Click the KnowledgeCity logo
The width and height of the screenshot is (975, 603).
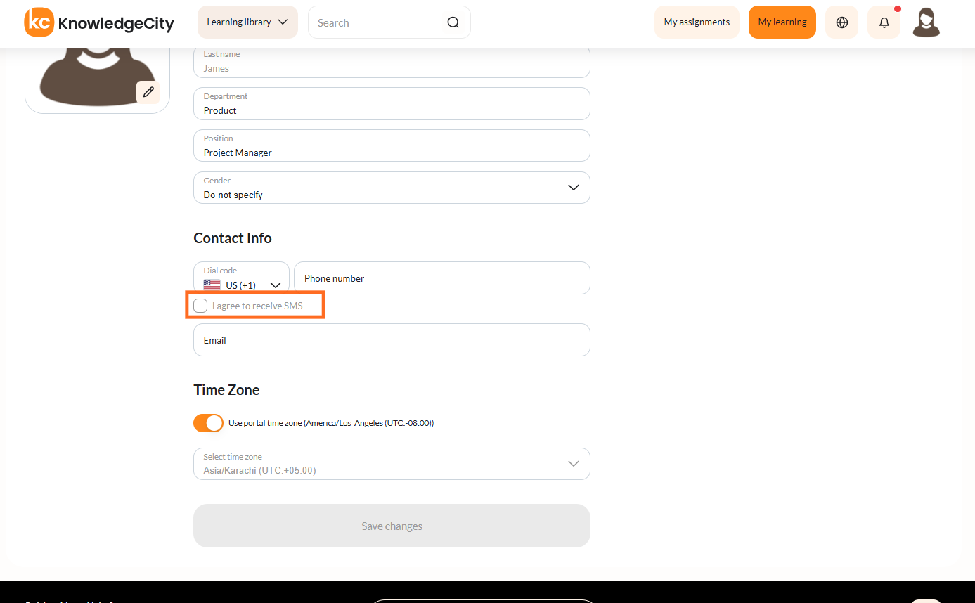(x=99, y=22)
